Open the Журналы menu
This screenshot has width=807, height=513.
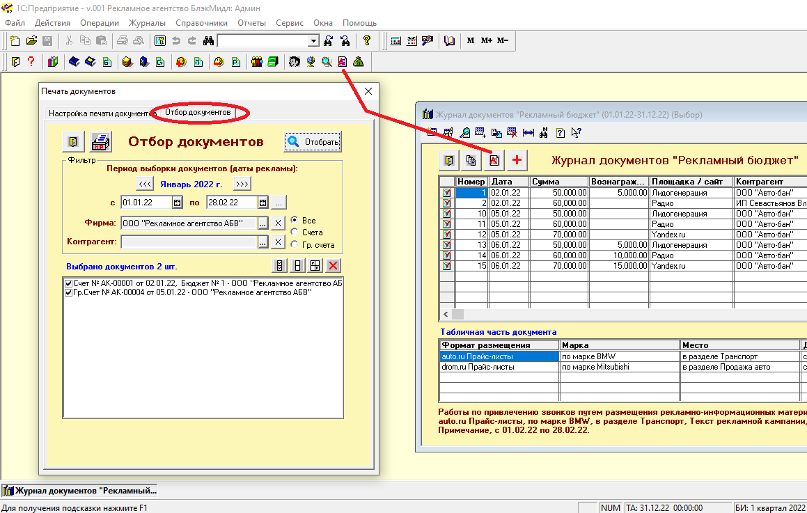coord(147,23)
